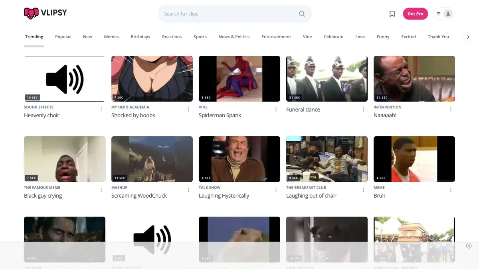Open options menu for Spiderman Spank
The height and width of the screenshot is (269, 479).
(276, 109)
